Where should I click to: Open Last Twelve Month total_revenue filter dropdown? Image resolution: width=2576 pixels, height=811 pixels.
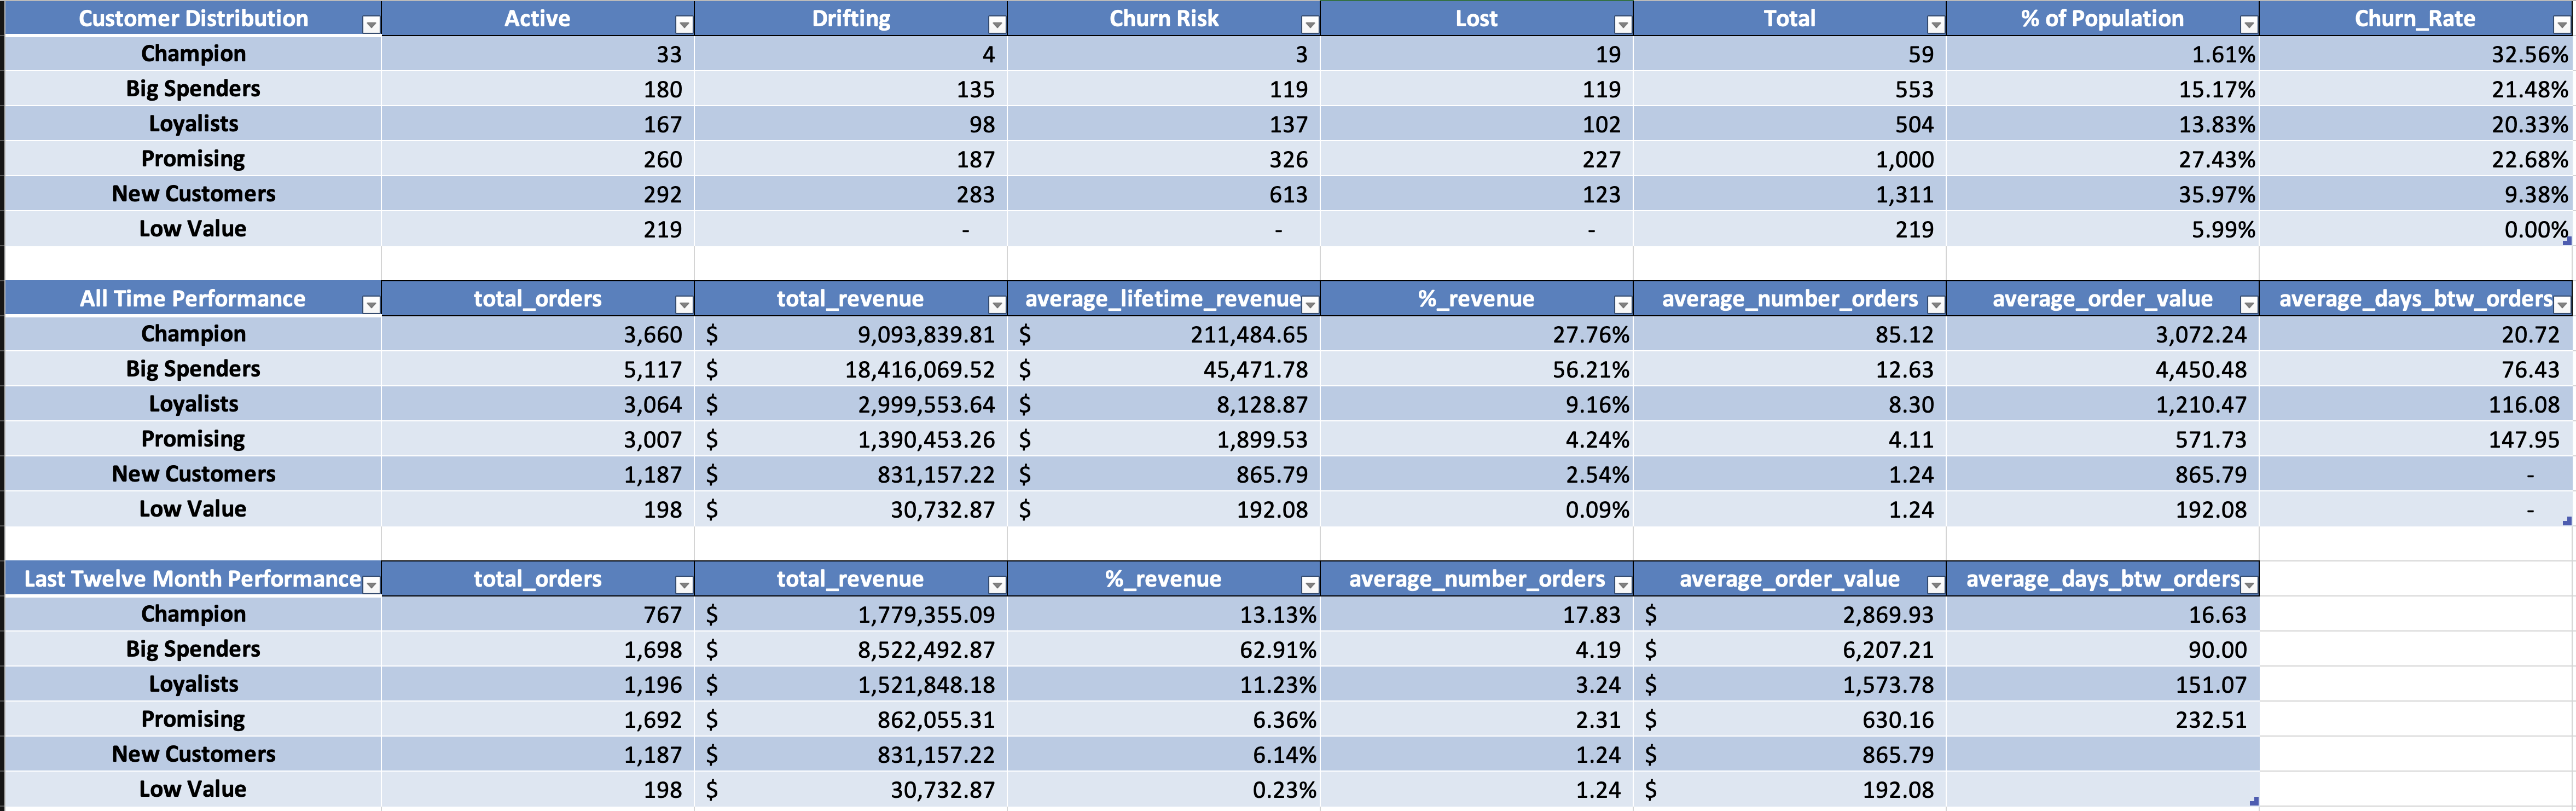[x=997, y=585]
